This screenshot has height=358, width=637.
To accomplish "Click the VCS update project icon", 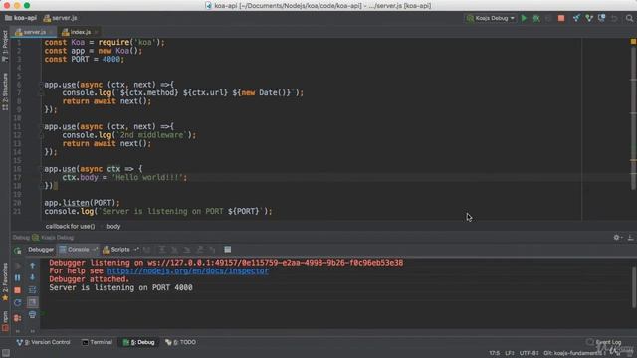I will tap(576, 18).
